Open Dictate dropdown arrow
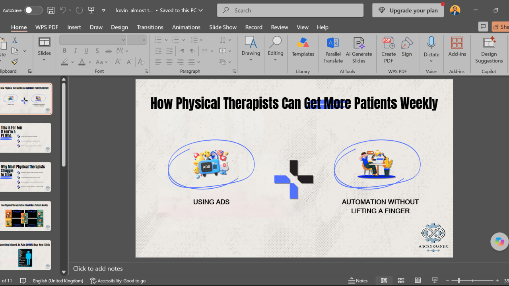This screenshot has width=509, height=286. click(431, 61)
